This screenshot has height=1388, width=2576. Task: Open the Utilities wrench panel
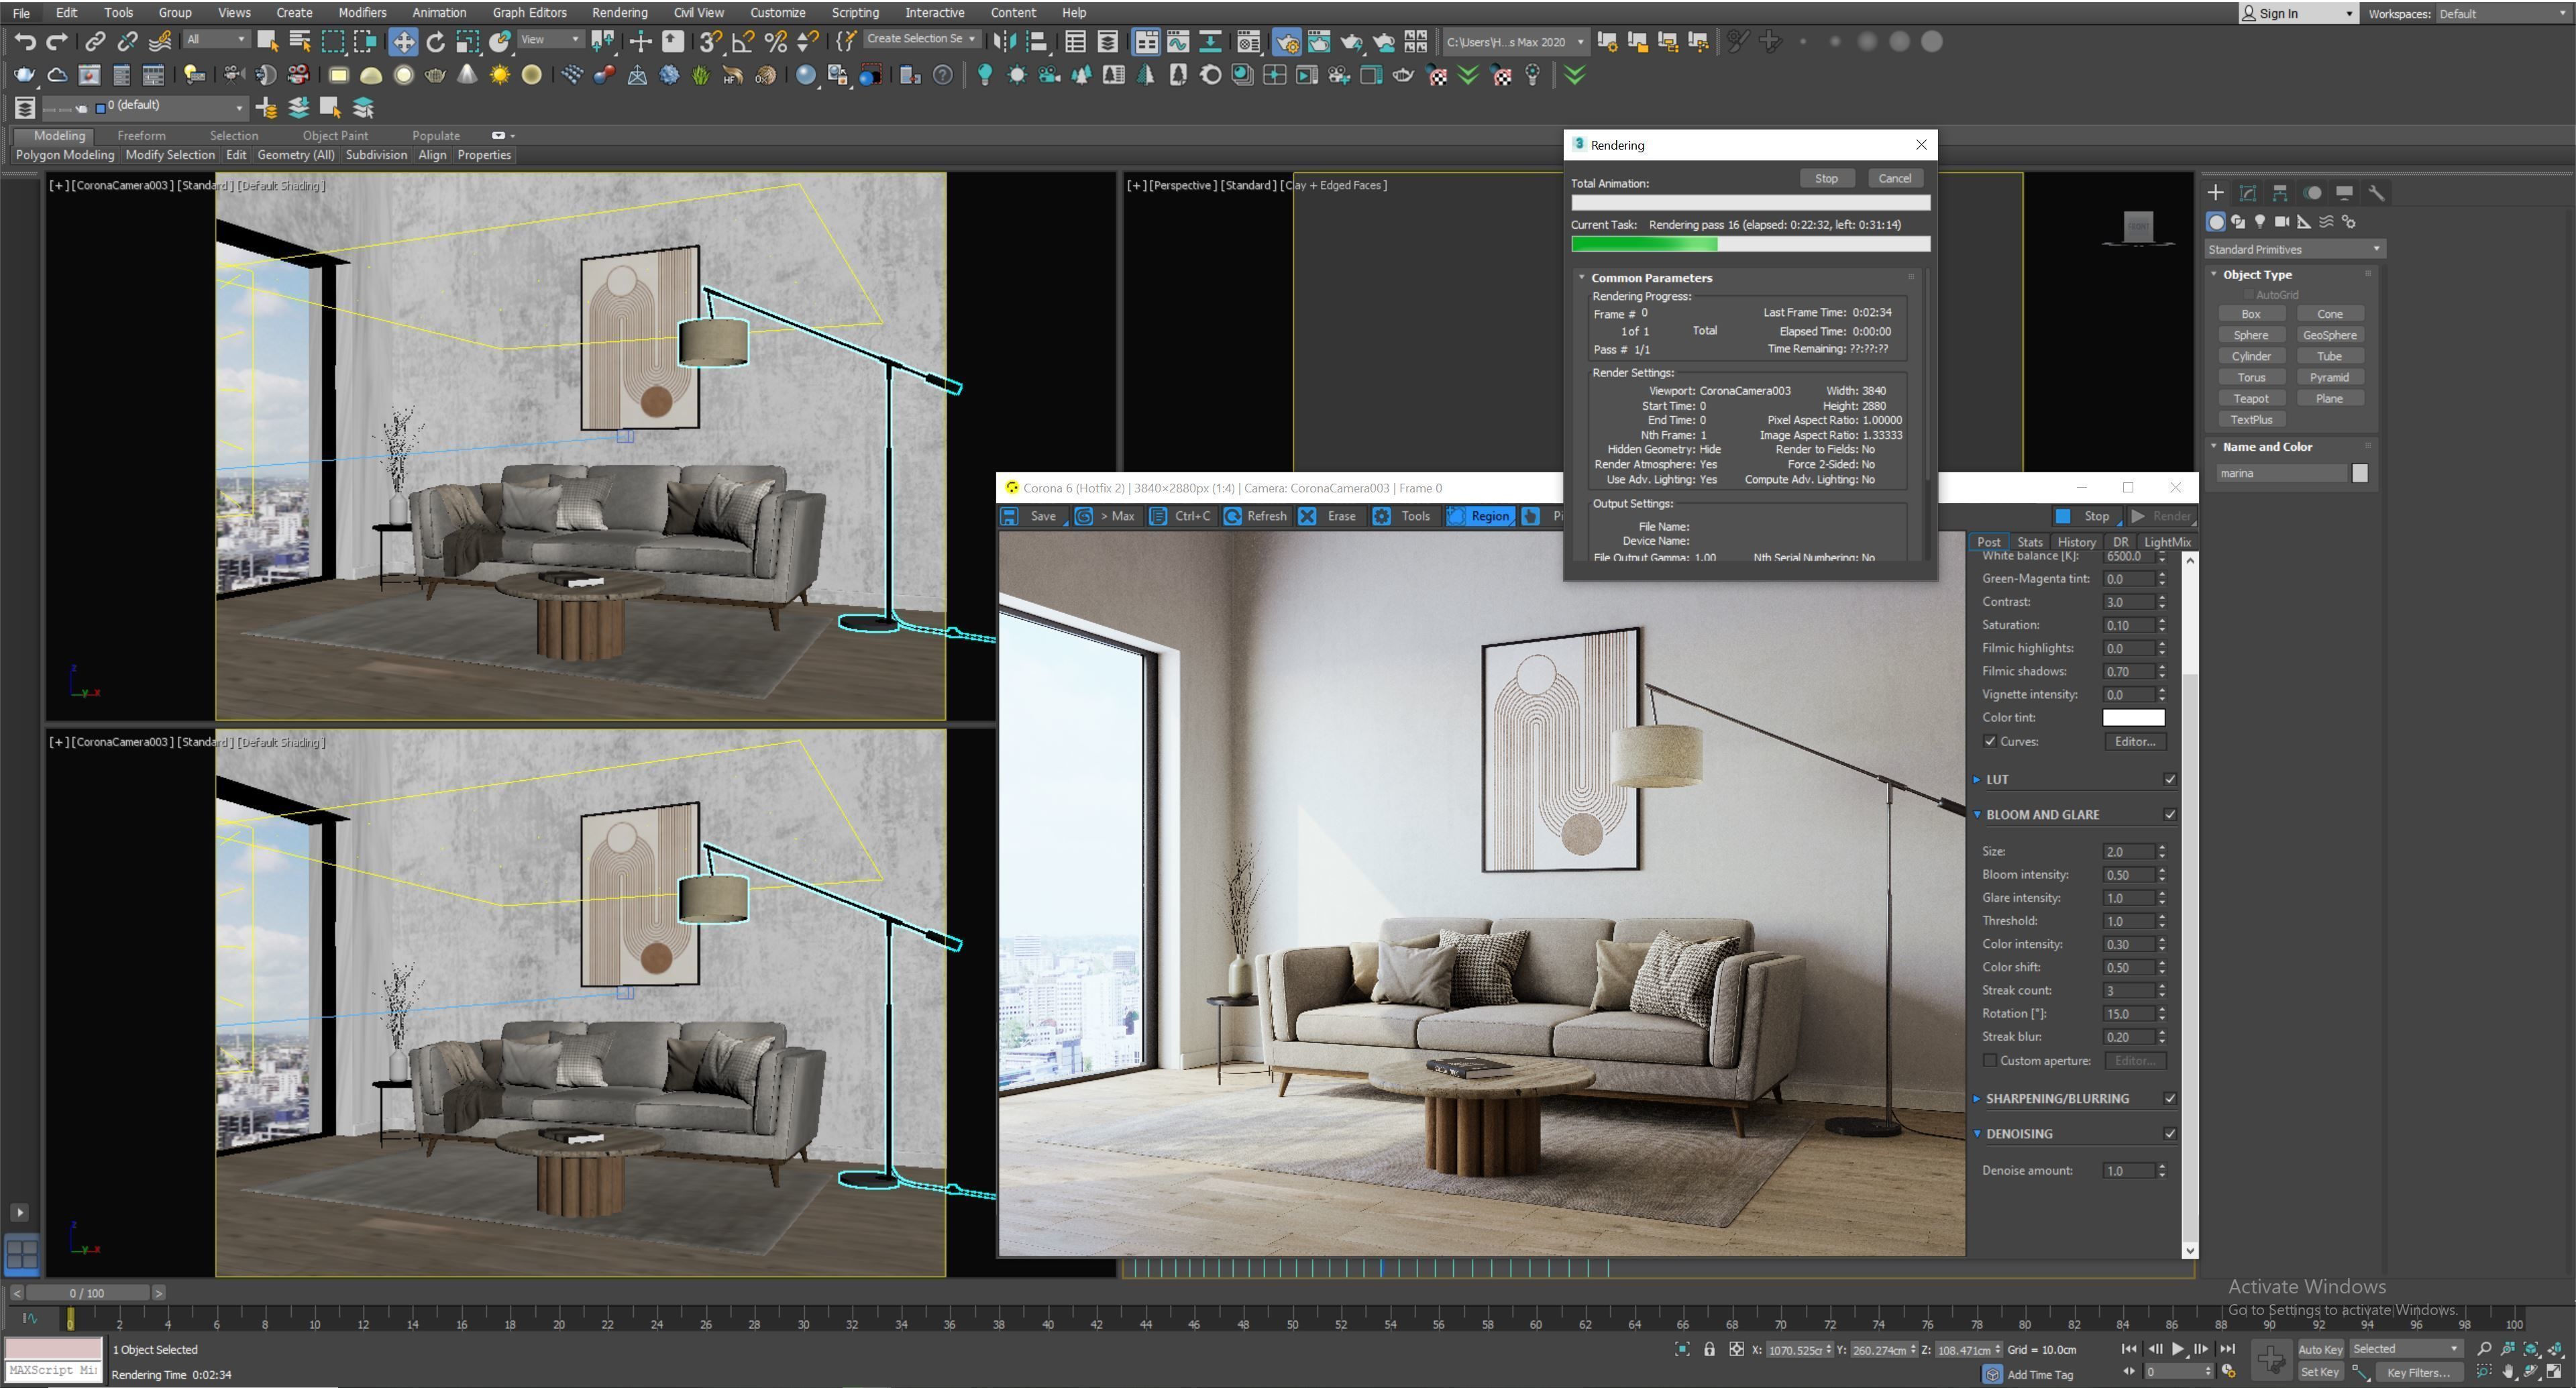(2376, 193)
